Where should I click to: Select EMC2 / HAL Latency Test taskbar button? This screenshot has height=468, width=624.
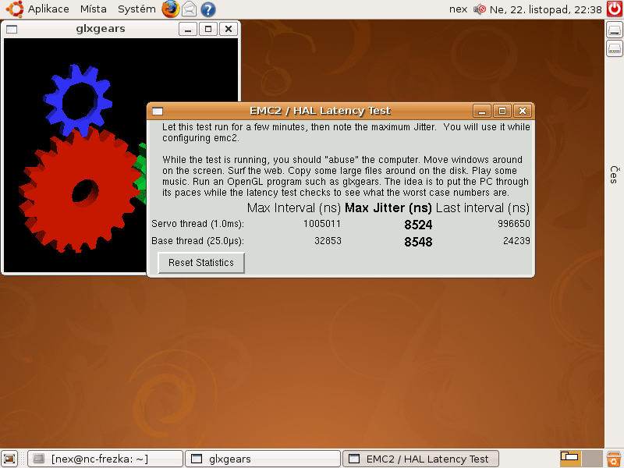[x=420, y=459]
